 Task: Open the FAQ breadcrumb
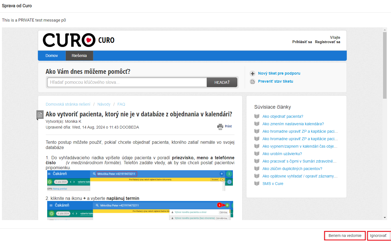[121, 104]
